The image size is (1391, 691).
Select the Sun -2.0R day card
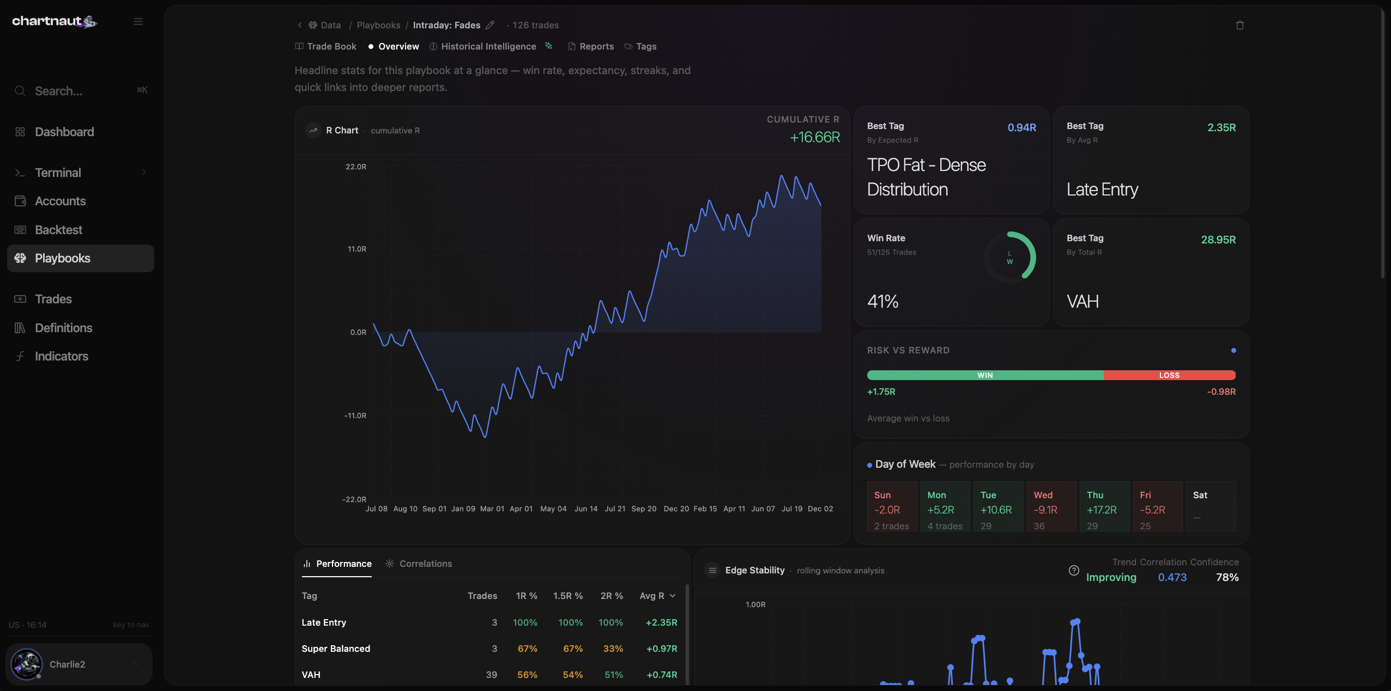[x=892, y=506]
